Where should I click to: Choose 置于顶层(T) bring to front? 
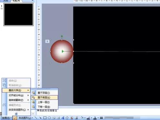45,93
